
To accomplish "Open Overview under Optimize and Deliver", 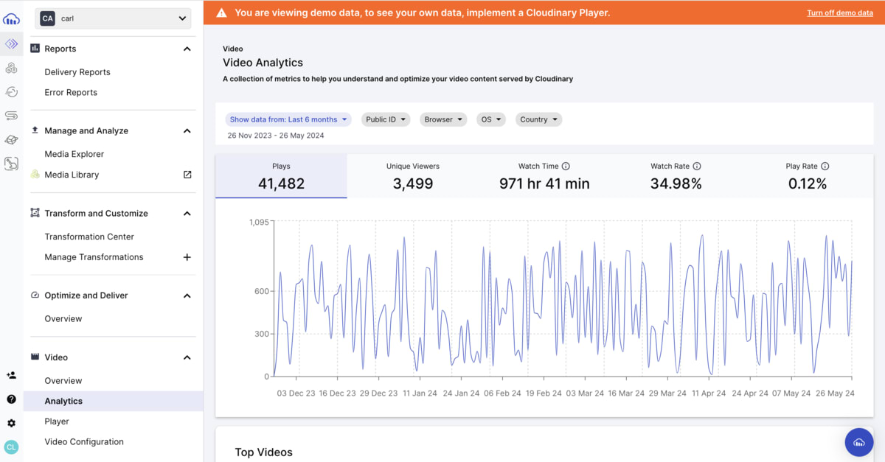I will 63,319.
